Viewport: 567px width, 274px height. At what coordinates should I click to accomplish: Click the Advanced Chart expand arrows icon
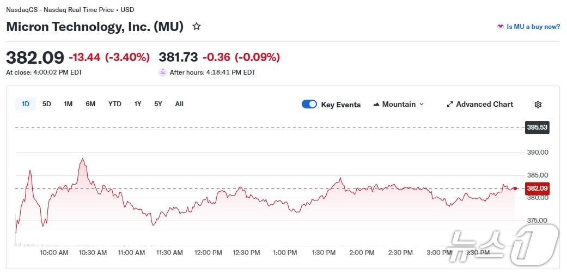(450, 105)
